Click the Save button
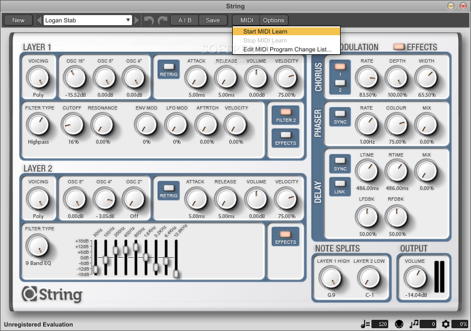Image resolution: width=471 pixels, height=331 pixels. 213,20
